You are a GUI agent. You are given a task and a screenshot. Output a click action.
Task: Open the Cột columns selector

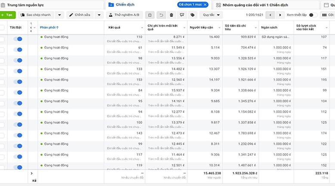328,15
